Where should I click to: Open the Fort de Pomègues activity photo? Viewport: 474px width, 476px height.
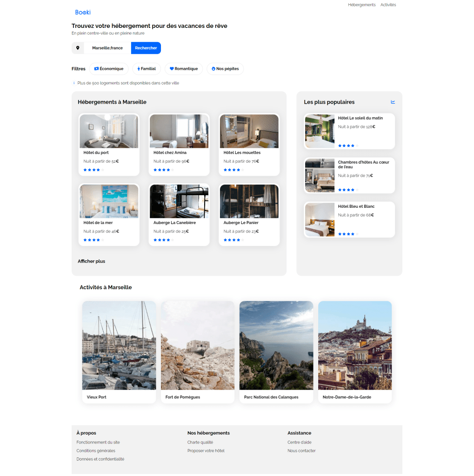pos(198,345)
